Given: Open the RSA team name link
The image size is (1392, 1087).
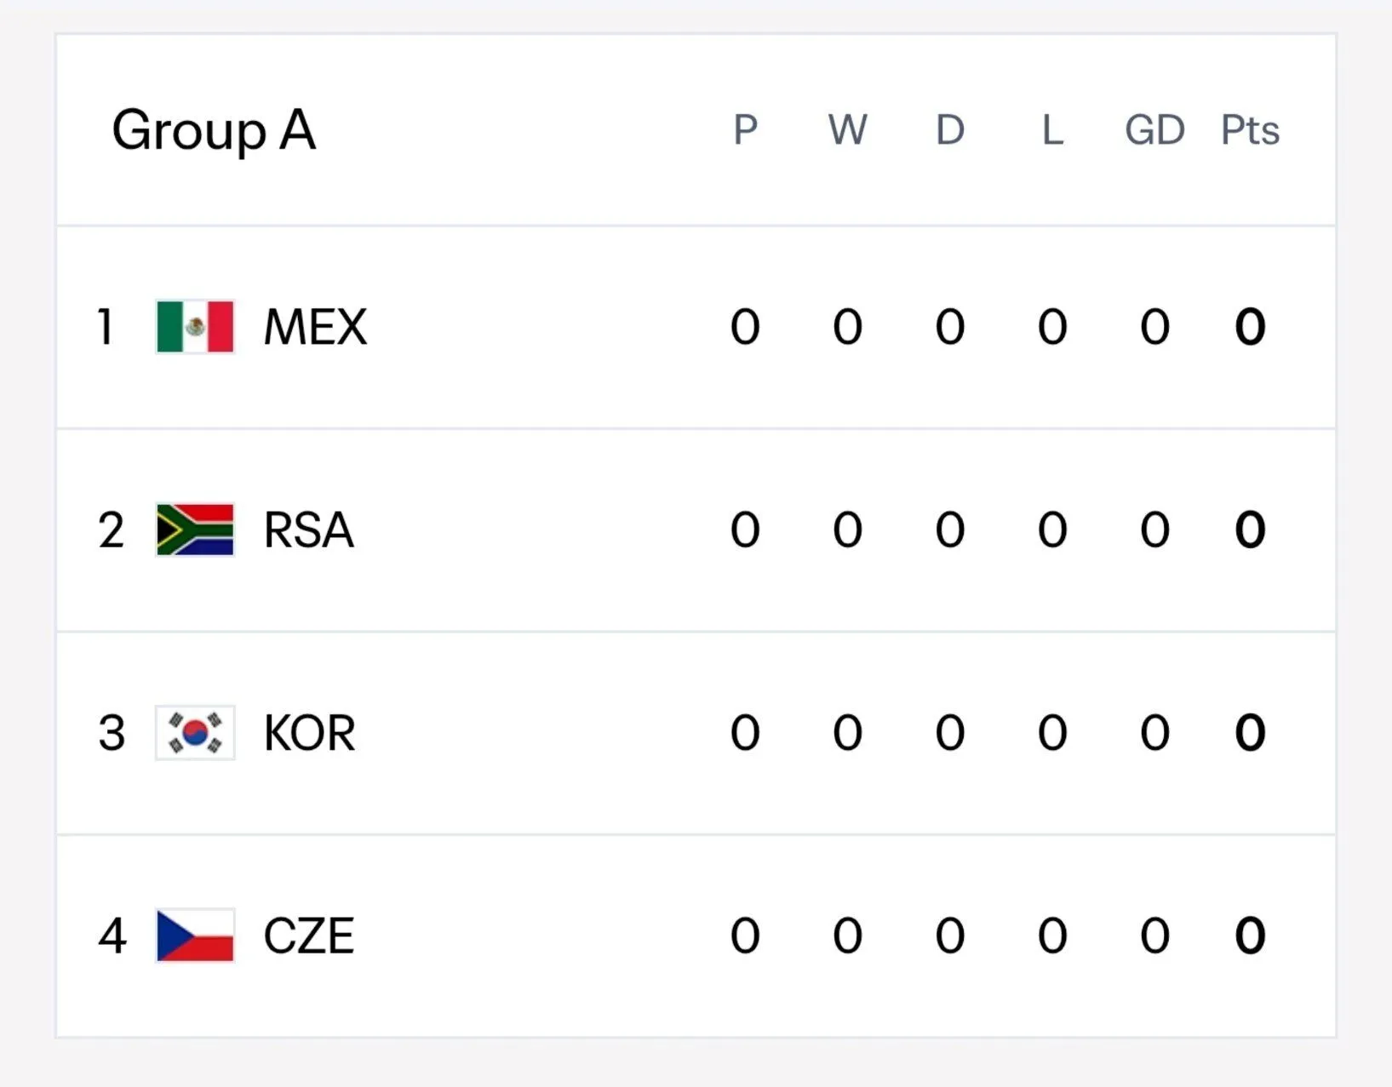Looking at the screenshot, I should (308, 529).
